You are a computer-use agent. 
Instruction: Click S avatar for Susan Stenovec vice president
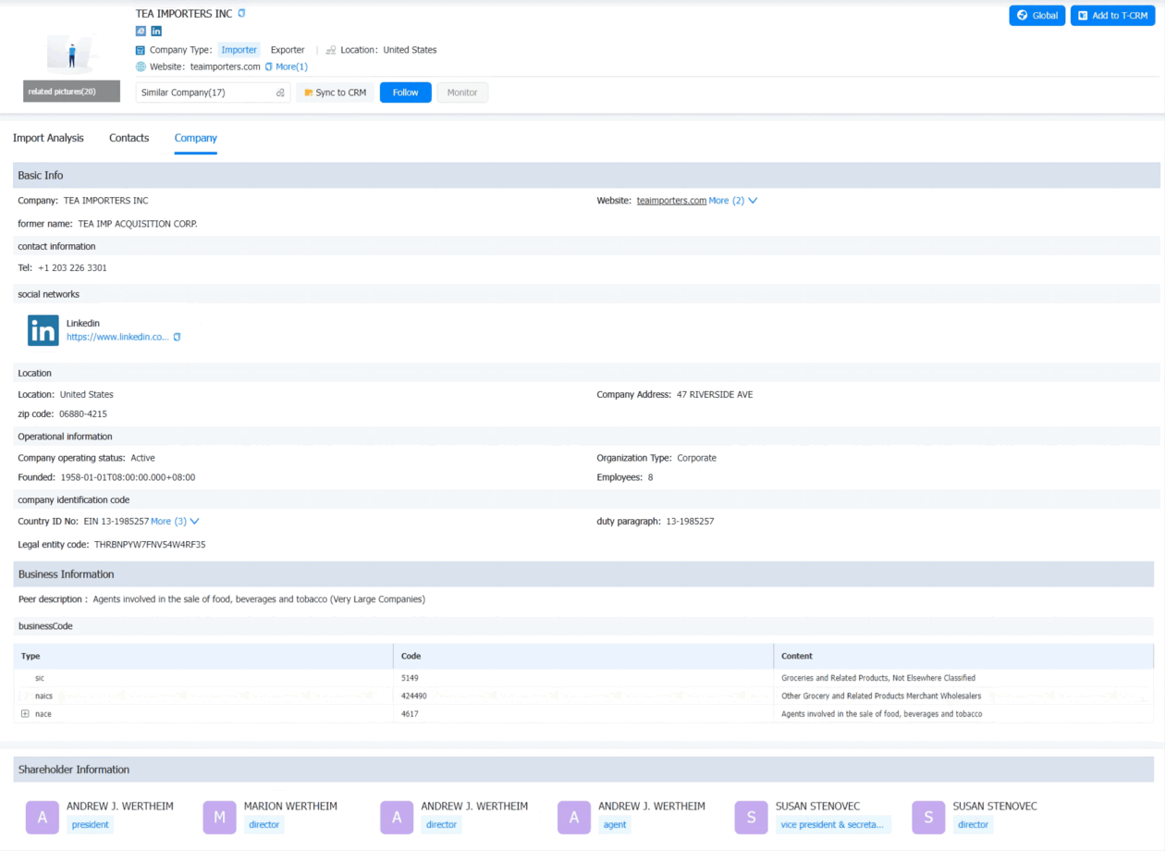pyautogui.click(x=751, y=817)
